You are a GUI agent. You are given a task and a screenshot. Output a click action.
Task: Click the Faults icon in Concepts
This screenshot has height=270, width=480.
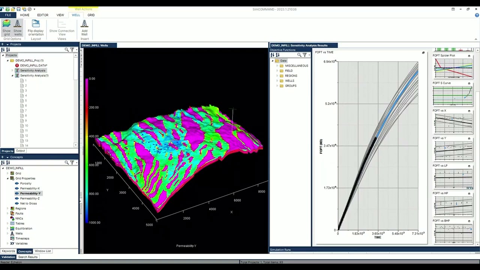12,213
